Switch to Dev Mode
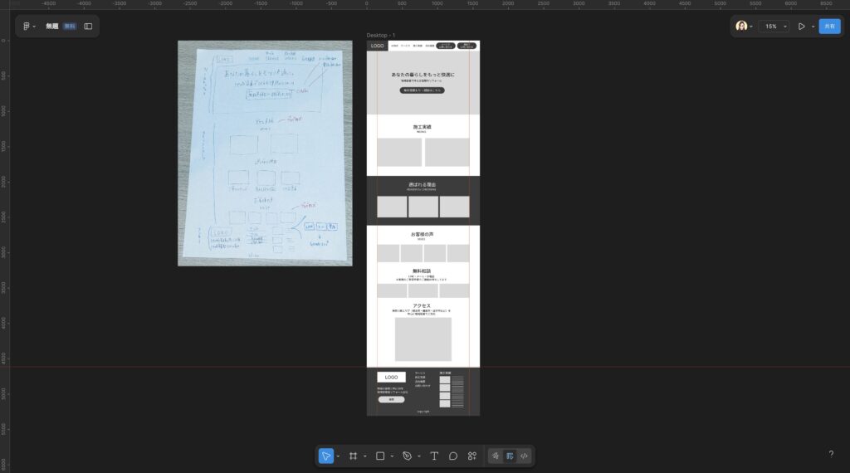The height and width of the screenshot is (473, 850). click(524, 456)
